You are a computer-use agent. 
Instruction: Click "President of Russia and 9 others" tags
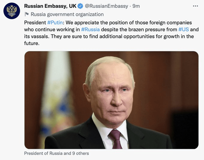pos(57,153)
